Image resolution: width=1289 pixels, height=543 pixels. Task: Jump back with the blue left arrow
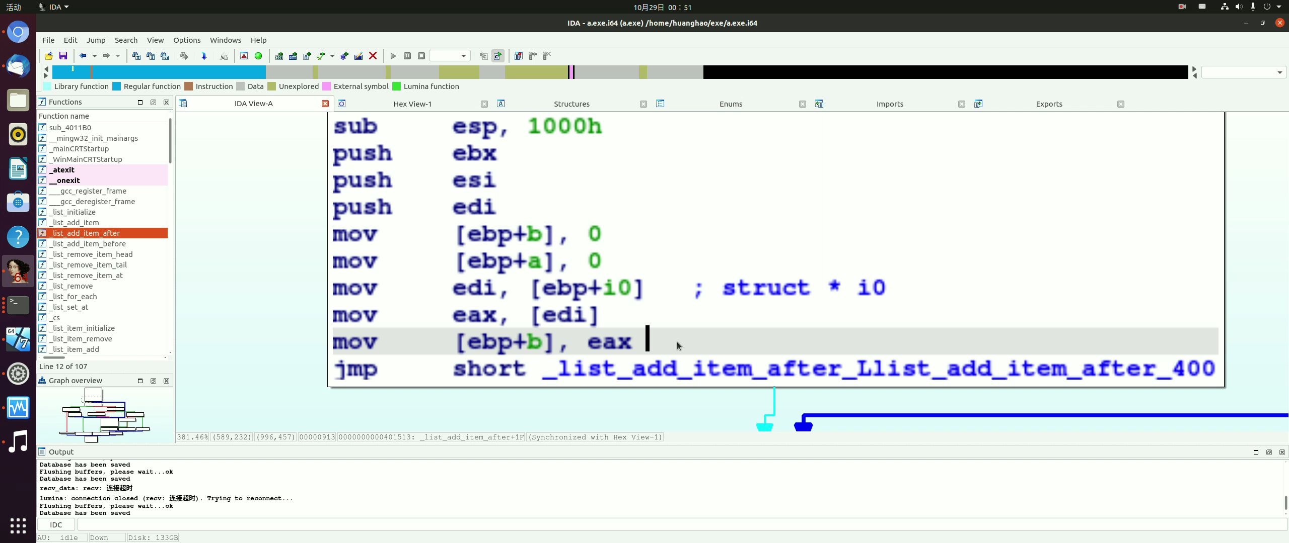(x=83, y=56)
